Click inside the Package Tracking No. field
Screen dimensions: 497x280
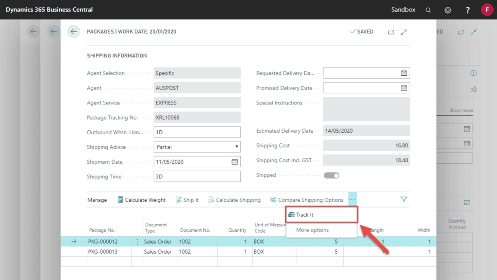click(x=197, y=117)
